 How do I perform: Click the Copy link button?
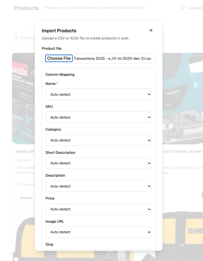click(190, 8)
